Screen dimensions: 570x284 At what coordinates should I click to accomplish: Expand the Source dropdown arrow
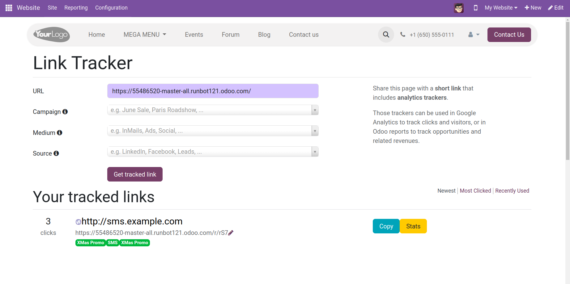315,152
